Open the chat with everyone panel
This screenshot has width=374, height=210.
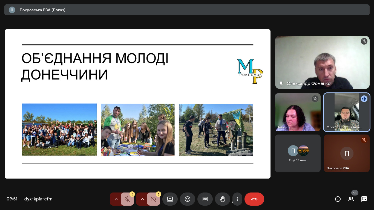[364, 199]
